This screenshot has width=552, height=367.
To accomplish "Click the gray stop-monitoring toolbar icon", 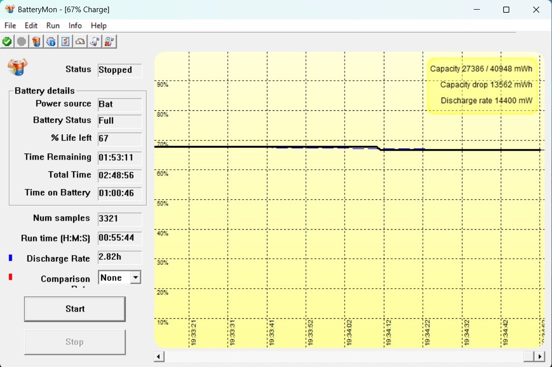I will 21,42.
